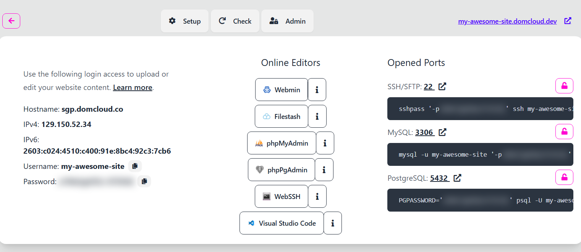Image resolution: width=581 pixels, height=252 pixels.
Task: Visit my-awesome-site.domcloud.dev link
Action: click(x=507, y=21)
